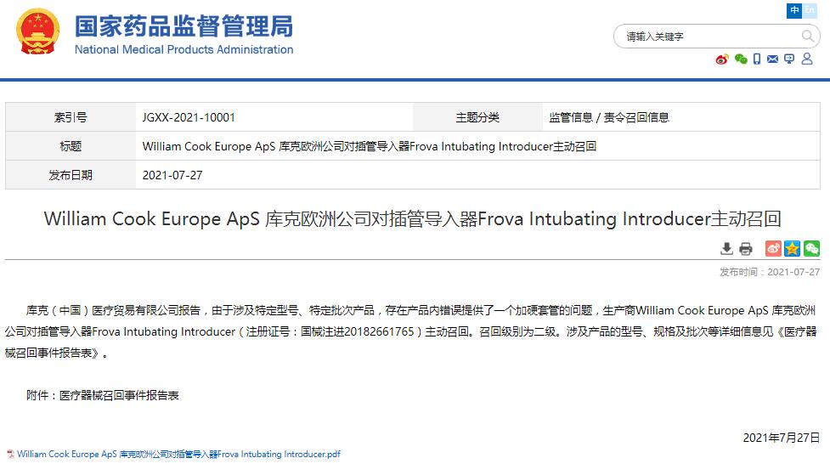
Task: Open the header WeChat icon
Action: coord(741,59)
